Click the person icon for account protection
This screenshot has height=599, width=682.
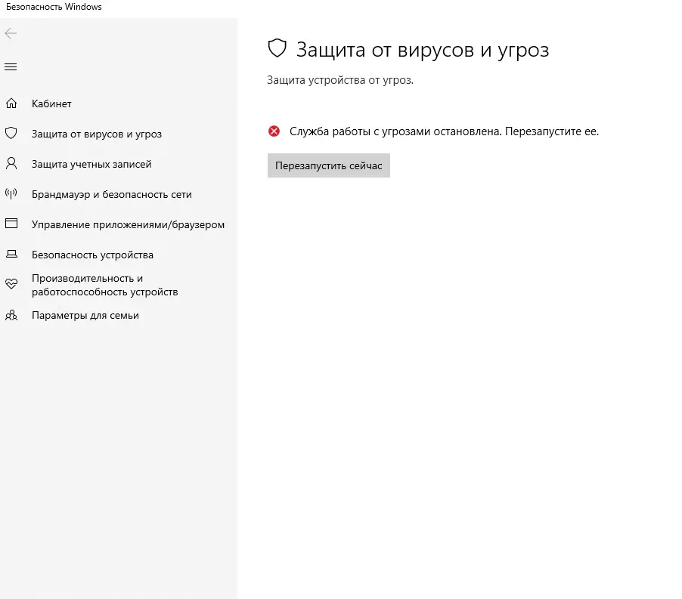pyautogui.click(x=11, y=163)
